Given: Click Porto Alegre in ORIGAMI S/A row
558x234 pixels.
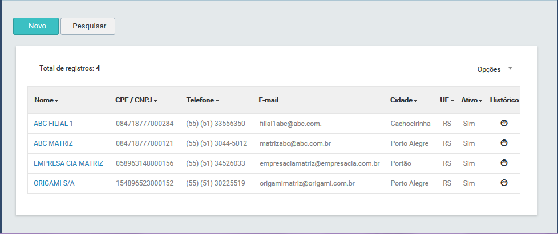Looking at the screenshot, I should coord(409,183).
